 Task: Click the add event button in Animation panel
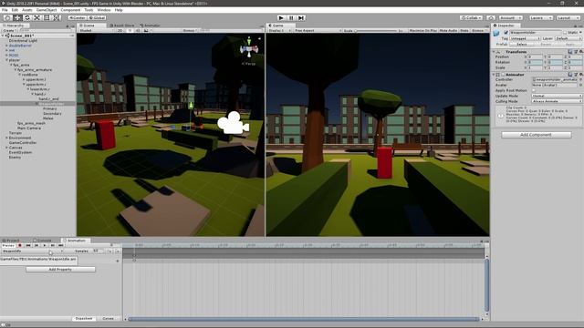118,251
